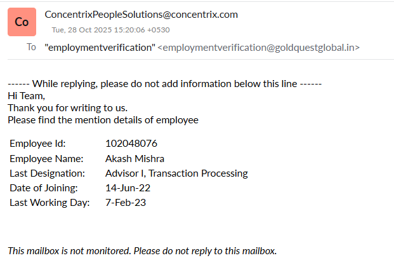Click the "employmentverification" recipient display name
394x272 pixels.
pyautogui.click(x=100, y=48)
